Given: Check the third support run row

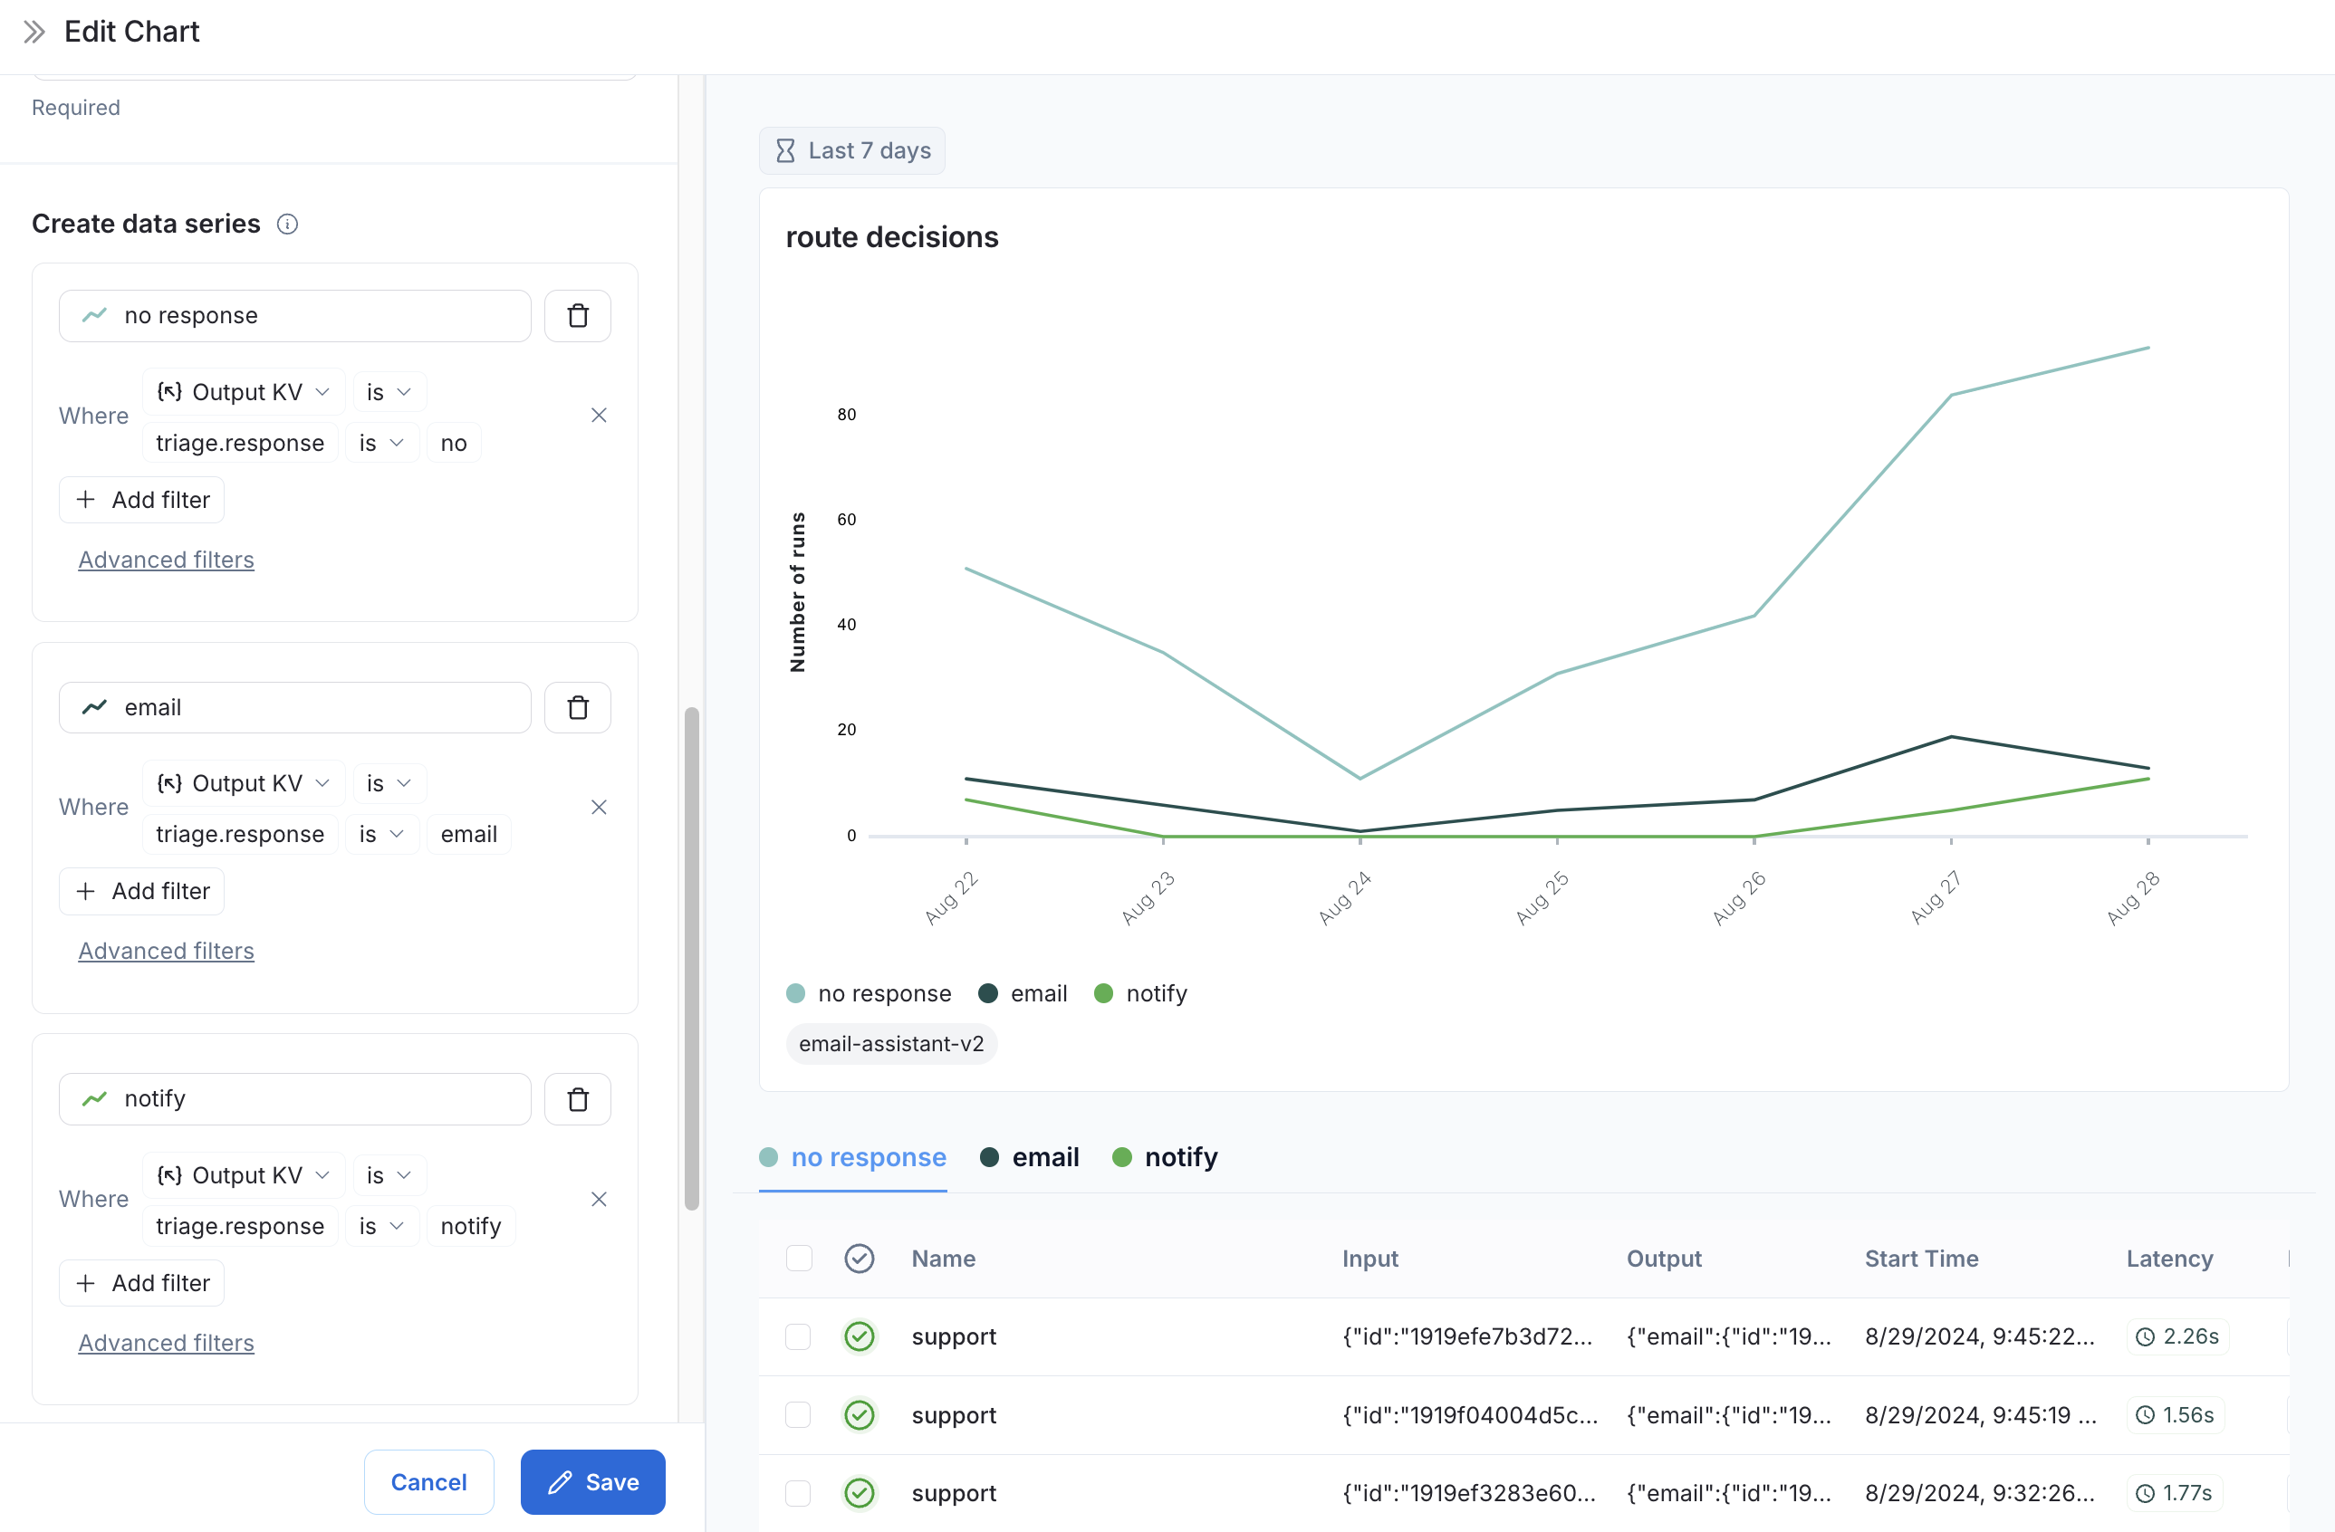Looking at the screenshot, I should tap(799, 1493).
